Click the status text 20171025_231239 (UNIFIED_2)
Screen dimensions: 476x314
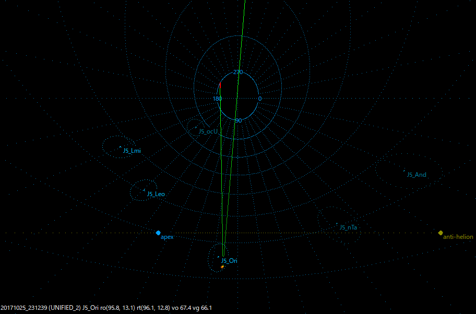41,308
